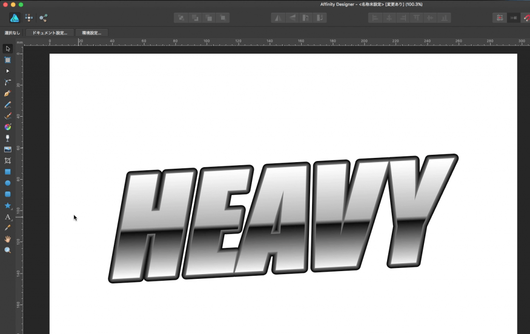
Task: Click Move to Front arrange icon
Action: 223,18
